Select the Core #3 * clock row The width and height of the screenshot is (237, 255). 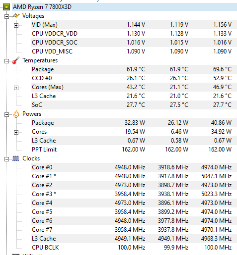pyautogui.click(x=134, y=194)
